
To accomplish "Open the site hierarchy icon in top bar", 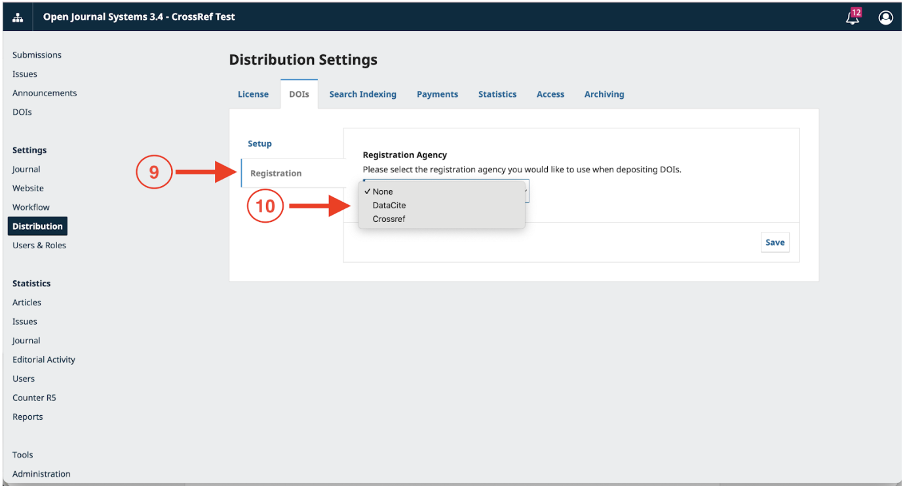I will (x=16, y=16).
